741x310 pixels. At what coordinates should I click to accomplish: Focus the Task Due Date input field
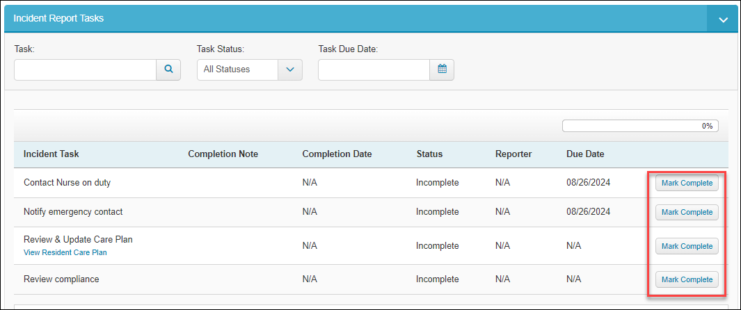[374, 70]
